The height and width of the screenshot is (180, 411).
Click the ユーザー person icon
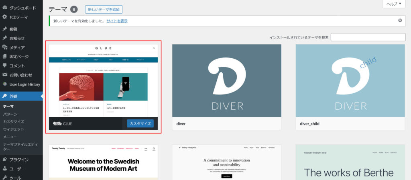(x=5, y=169)
